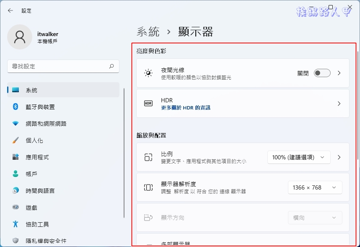This screenshot has width=360, height=247.
Task: Click the 顯示方向 row label
Action: click(172, 218)
